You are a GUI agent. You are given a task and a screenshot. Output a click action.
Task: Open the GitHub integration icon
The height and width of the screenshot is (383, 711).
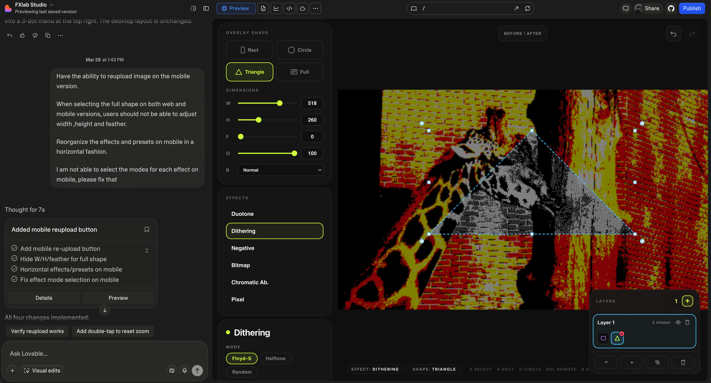point(671,8)
